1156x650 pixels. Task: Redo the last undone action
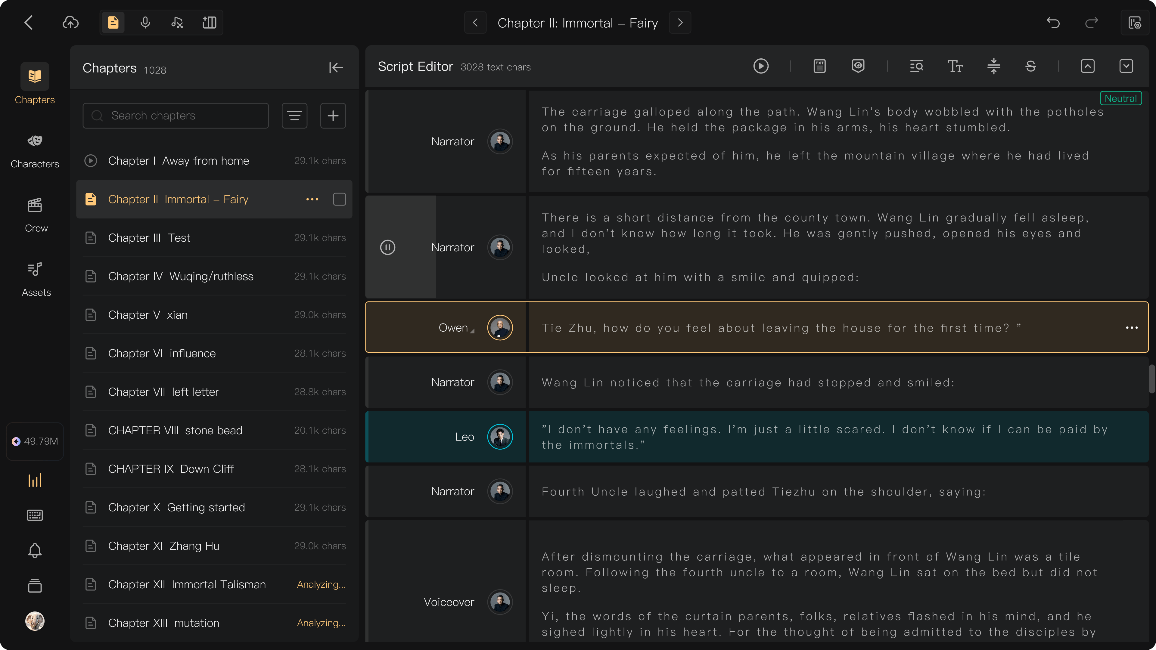(1091, 23)
